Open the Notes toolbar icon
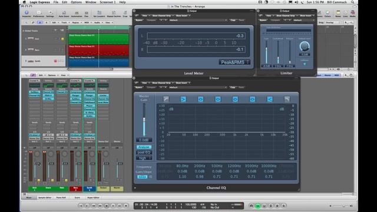This screenshot has height=212, width=377. pos(338,14)
